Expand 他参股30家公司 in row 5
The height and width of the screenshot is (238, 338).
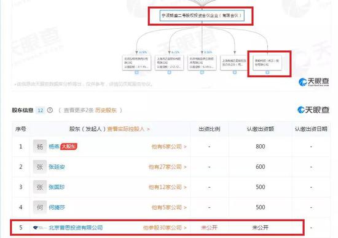pyautogui.click(x=165, y=228)
